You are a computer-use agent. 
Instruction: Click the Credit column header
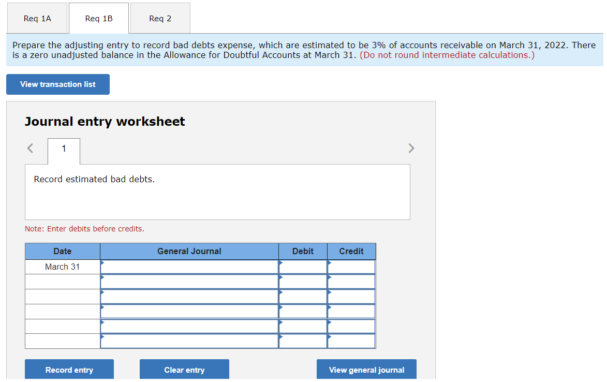click(x=351, y=251)
